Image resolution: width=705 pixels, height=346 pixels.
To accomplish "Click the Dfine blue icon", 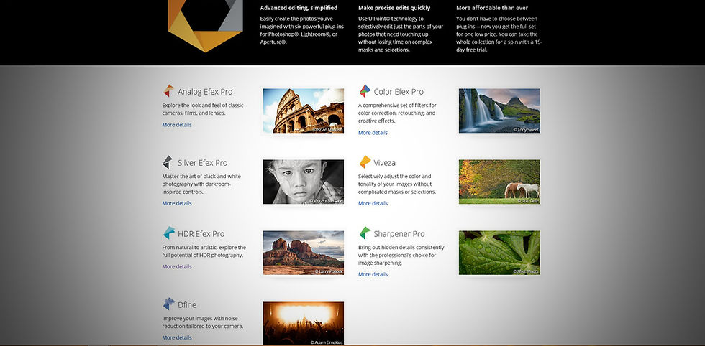I will (168, 304).
